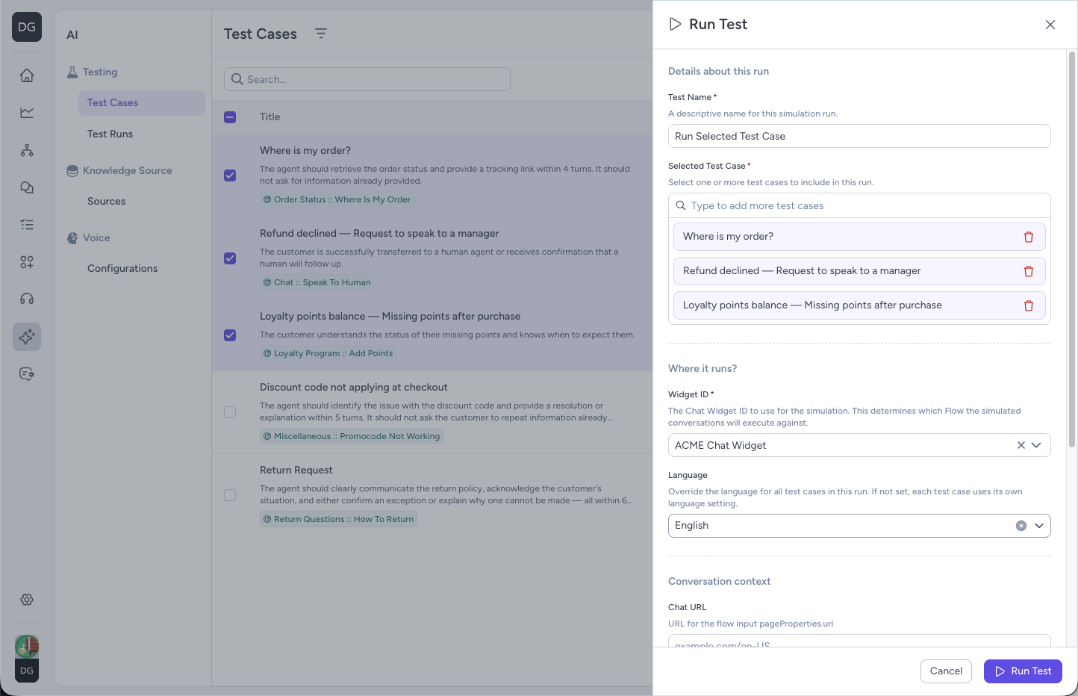Delete 'Loyalty points balance' selected test case
The width and height of the screenshot is (1078, 696).
click(1029, 305)
